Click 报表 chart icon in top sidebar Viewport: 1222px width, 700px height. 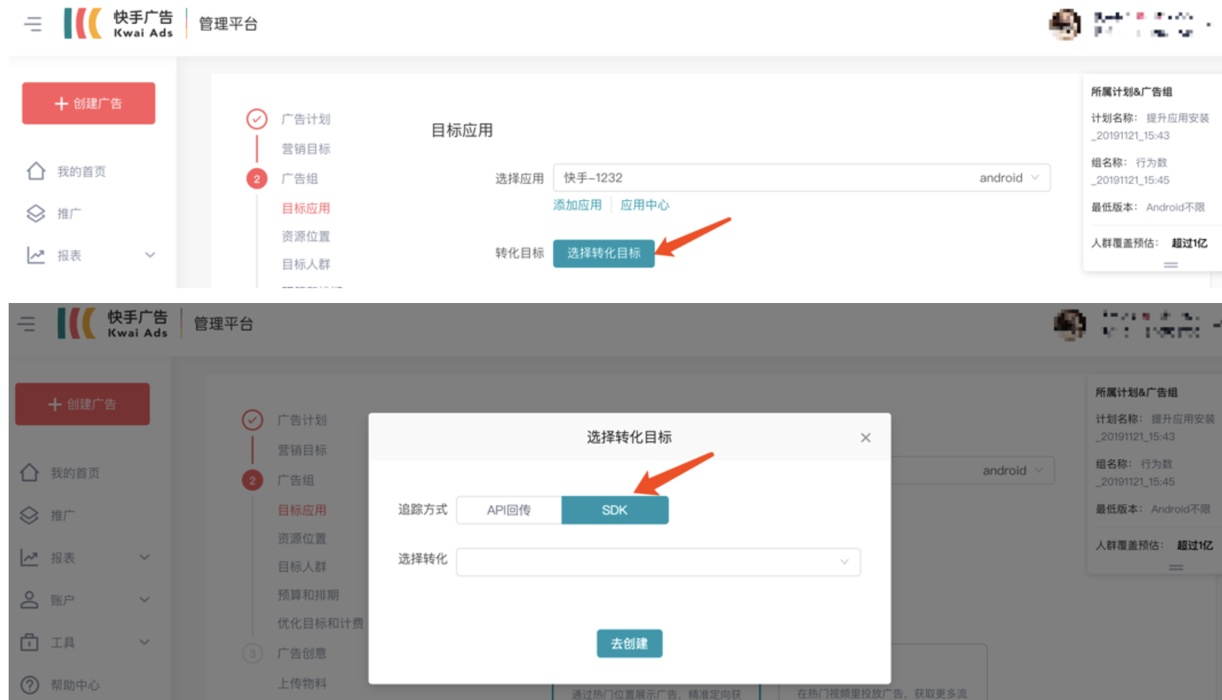(x=36, y=255)
